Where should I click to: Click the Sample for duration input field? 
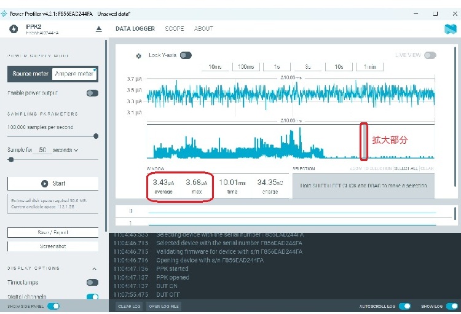click(x=42, y=150)
